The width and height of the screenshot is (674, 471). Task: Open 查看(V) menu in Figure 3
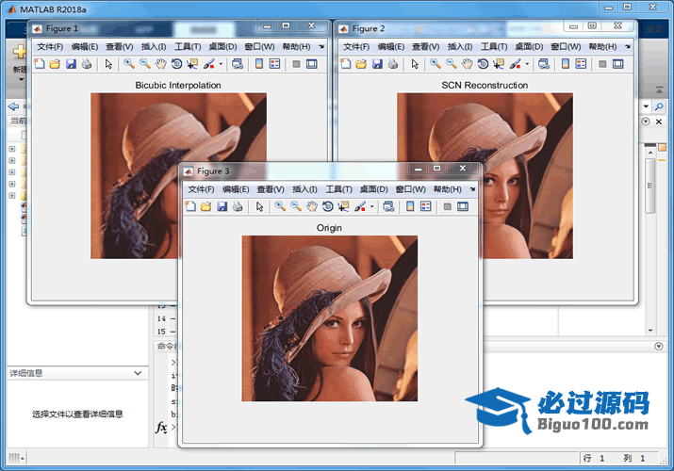click(271, 189)
